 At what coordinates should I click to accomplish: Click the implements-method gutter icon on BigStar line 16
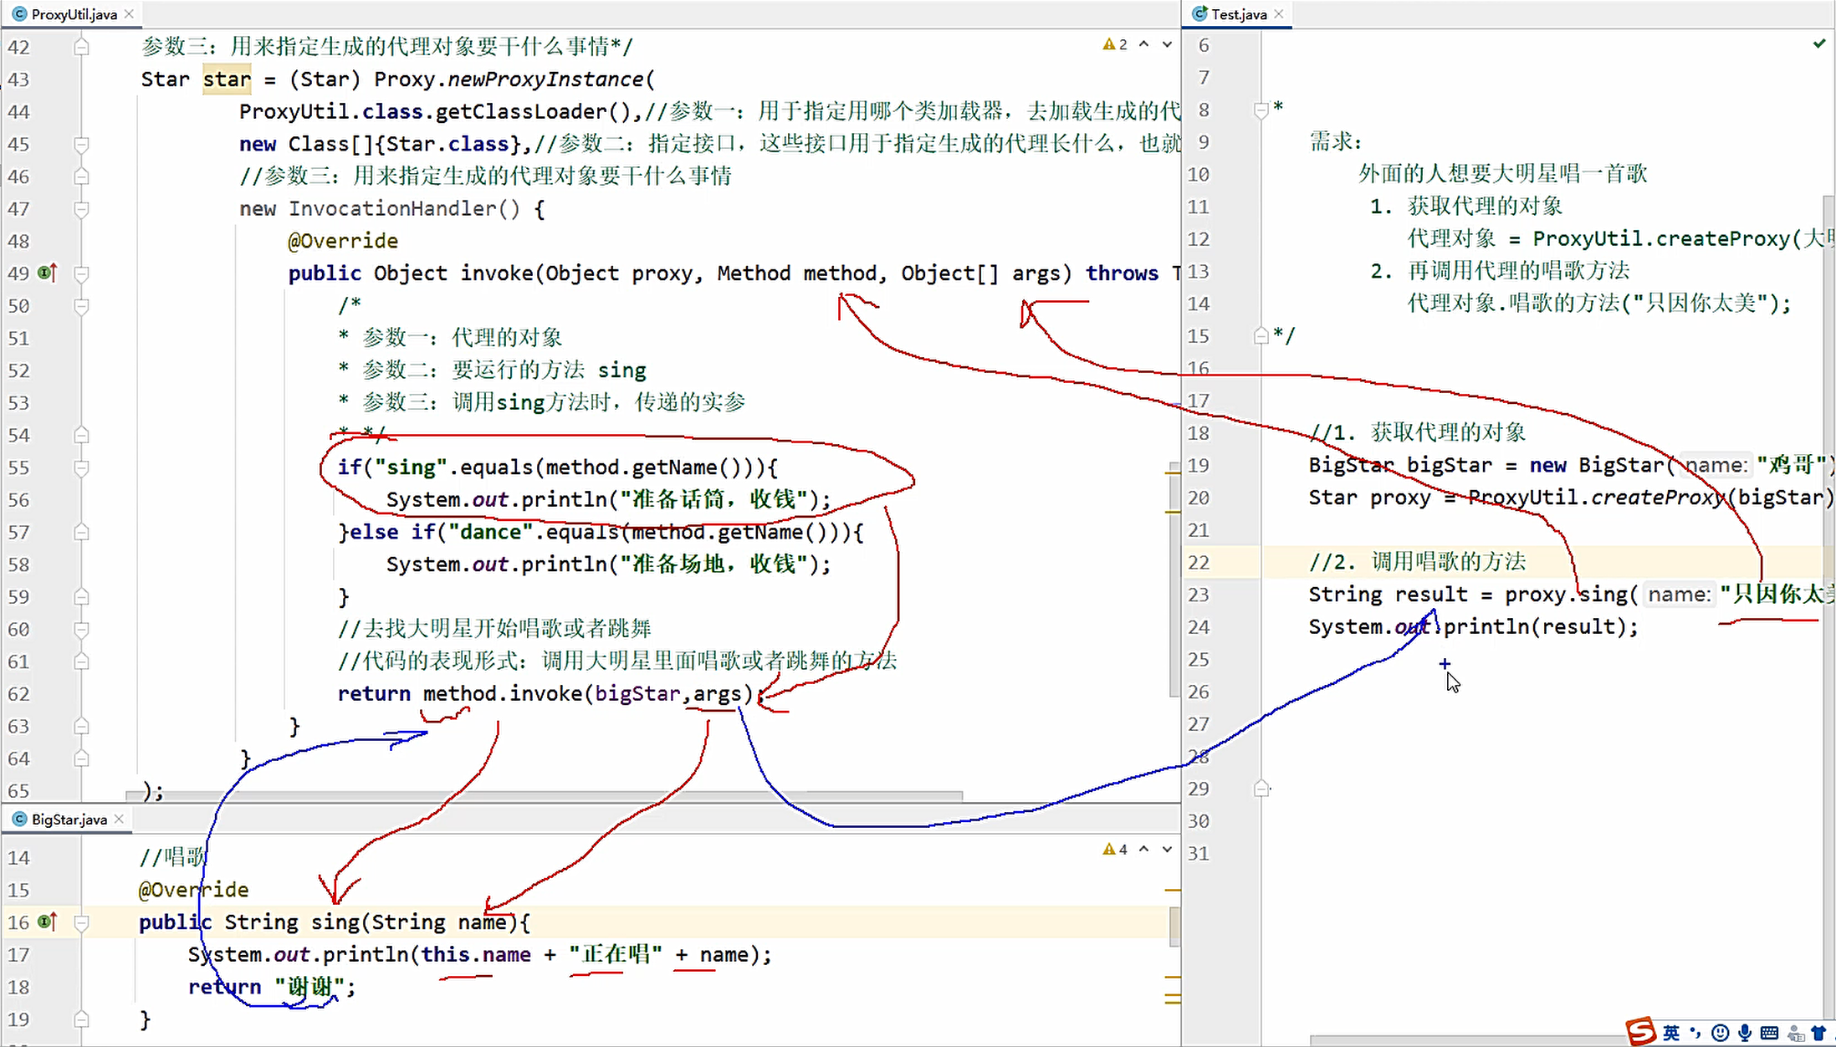pyautogui.click(x=49, y=922)
